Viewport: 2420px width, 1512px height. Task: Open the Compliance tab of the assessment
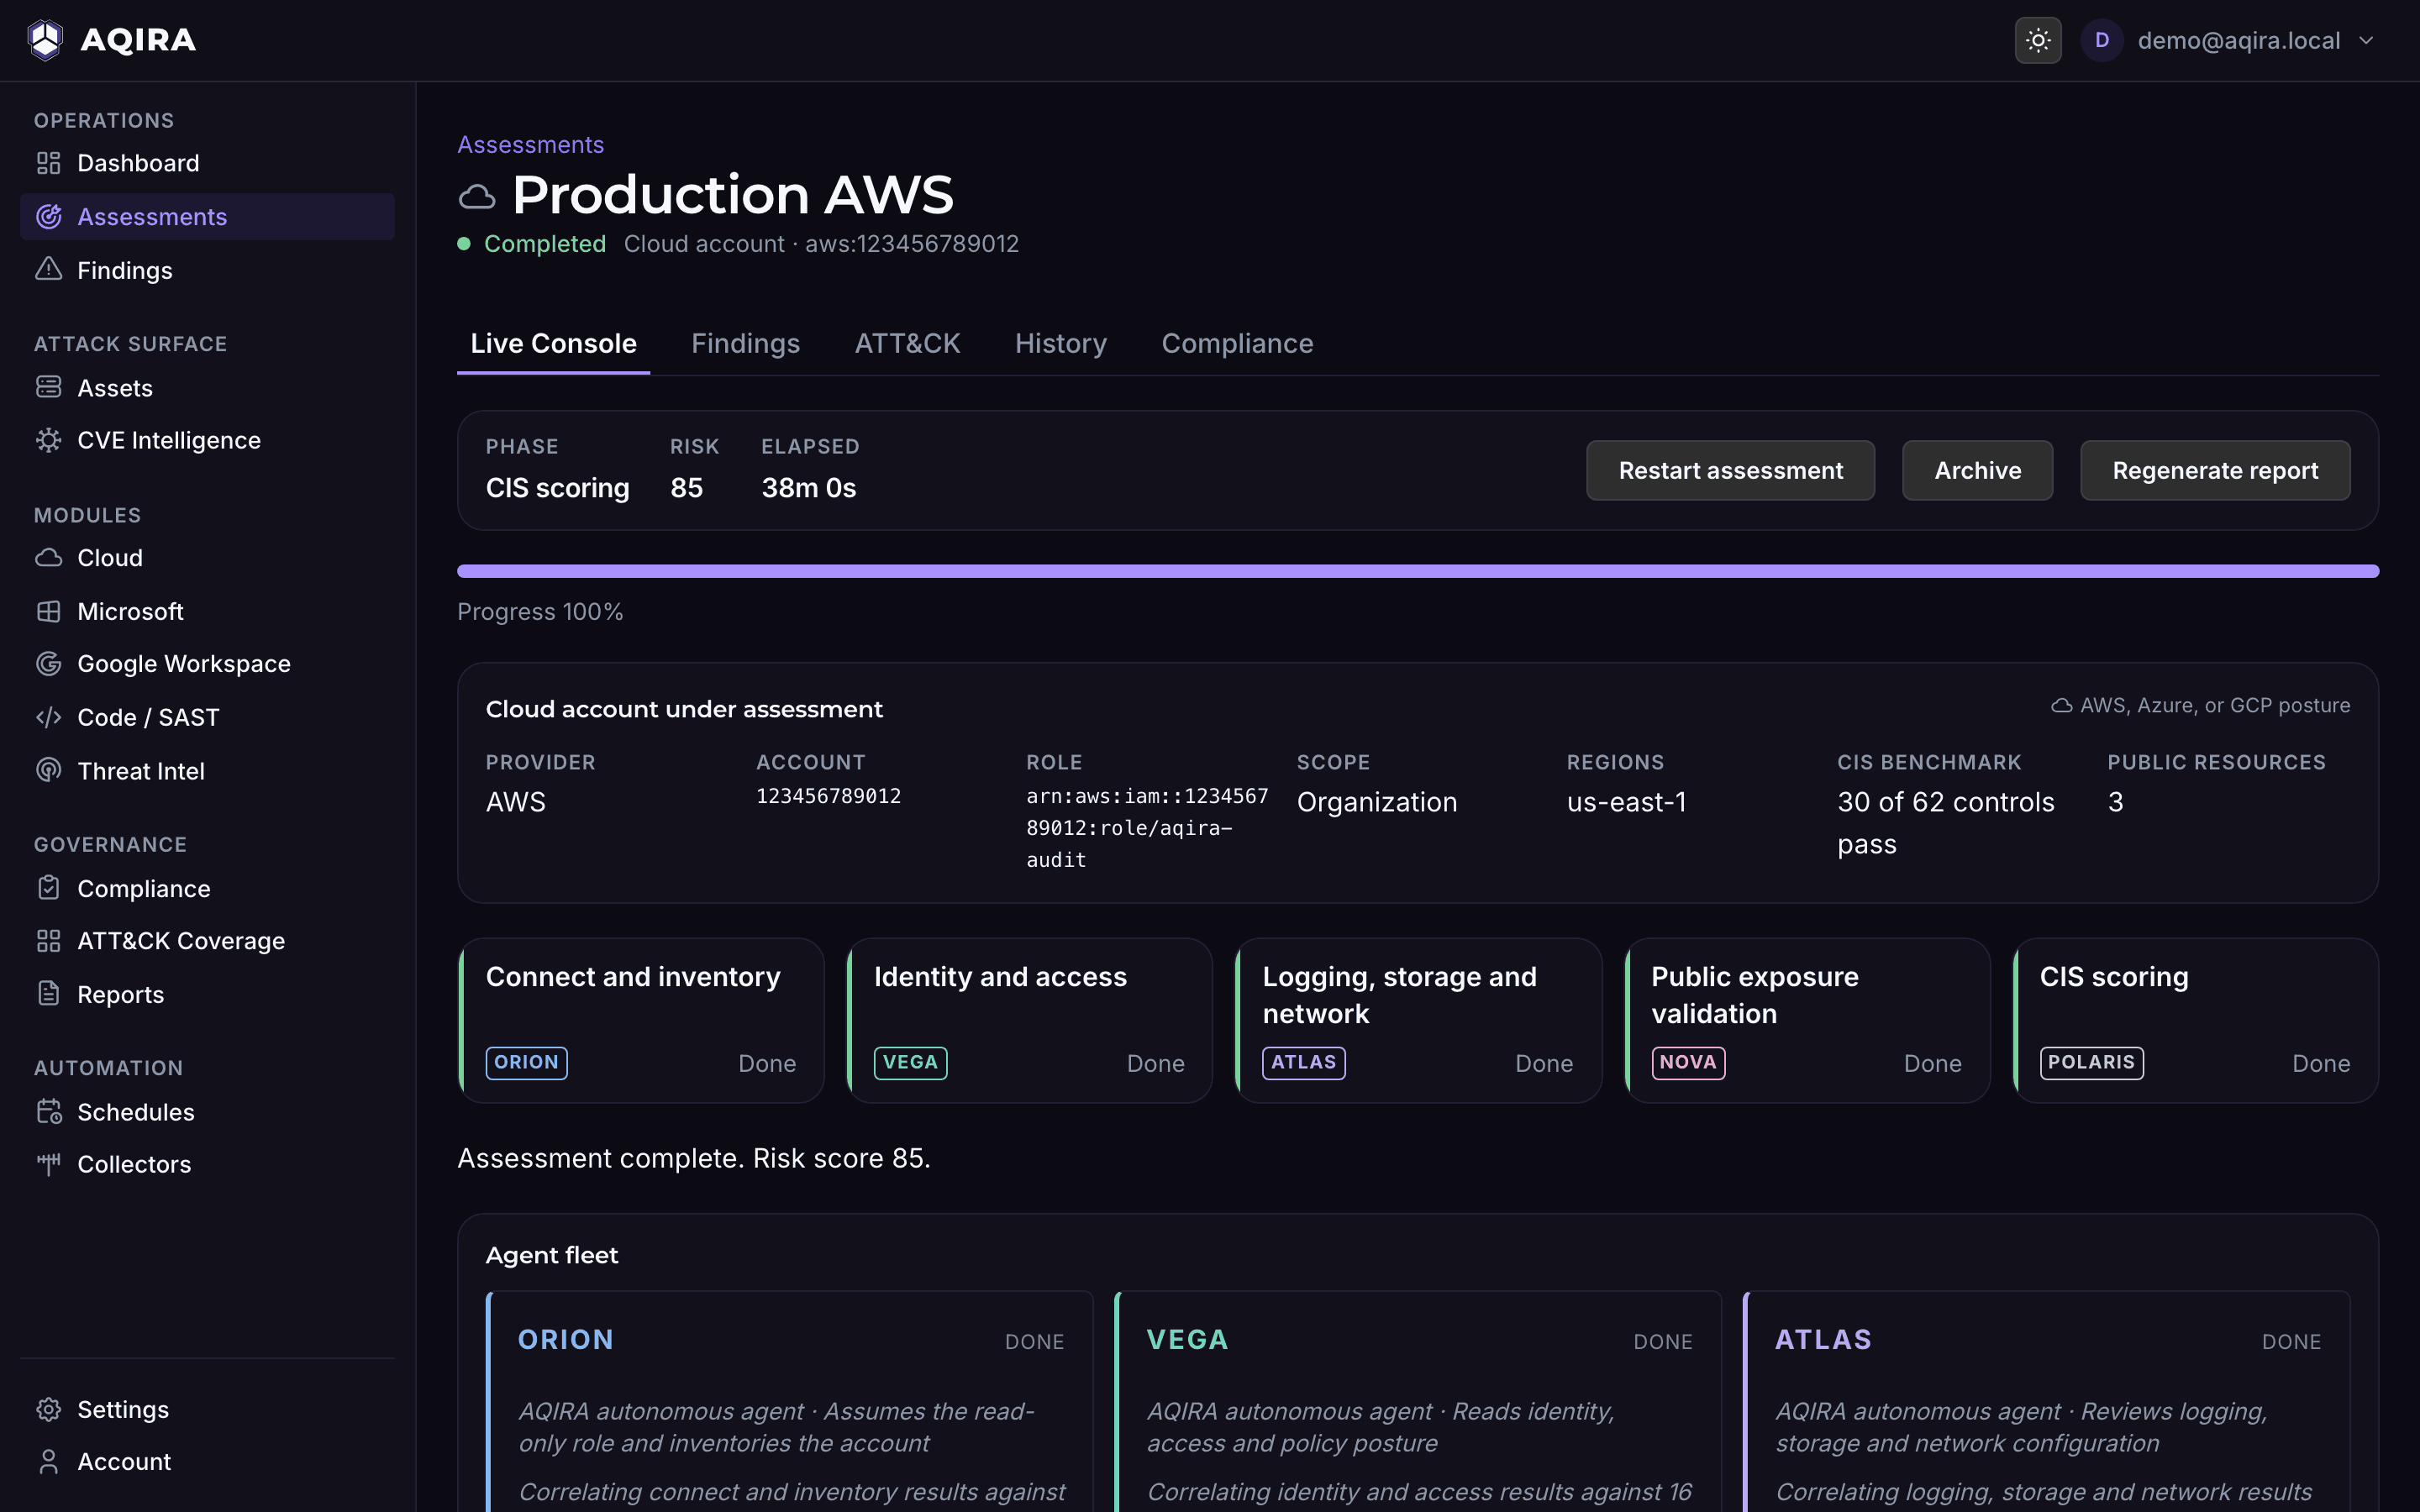[x=1237, y=344]
